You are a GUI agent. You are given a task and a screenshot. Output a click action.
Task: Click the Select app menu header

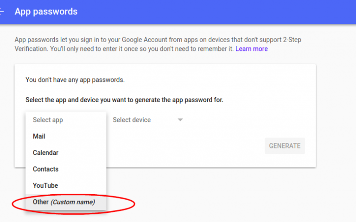(48, 120)
